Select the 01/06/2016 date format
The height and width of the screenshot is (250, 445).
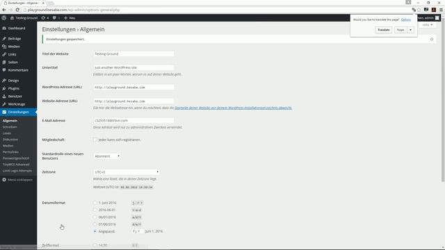95,224
